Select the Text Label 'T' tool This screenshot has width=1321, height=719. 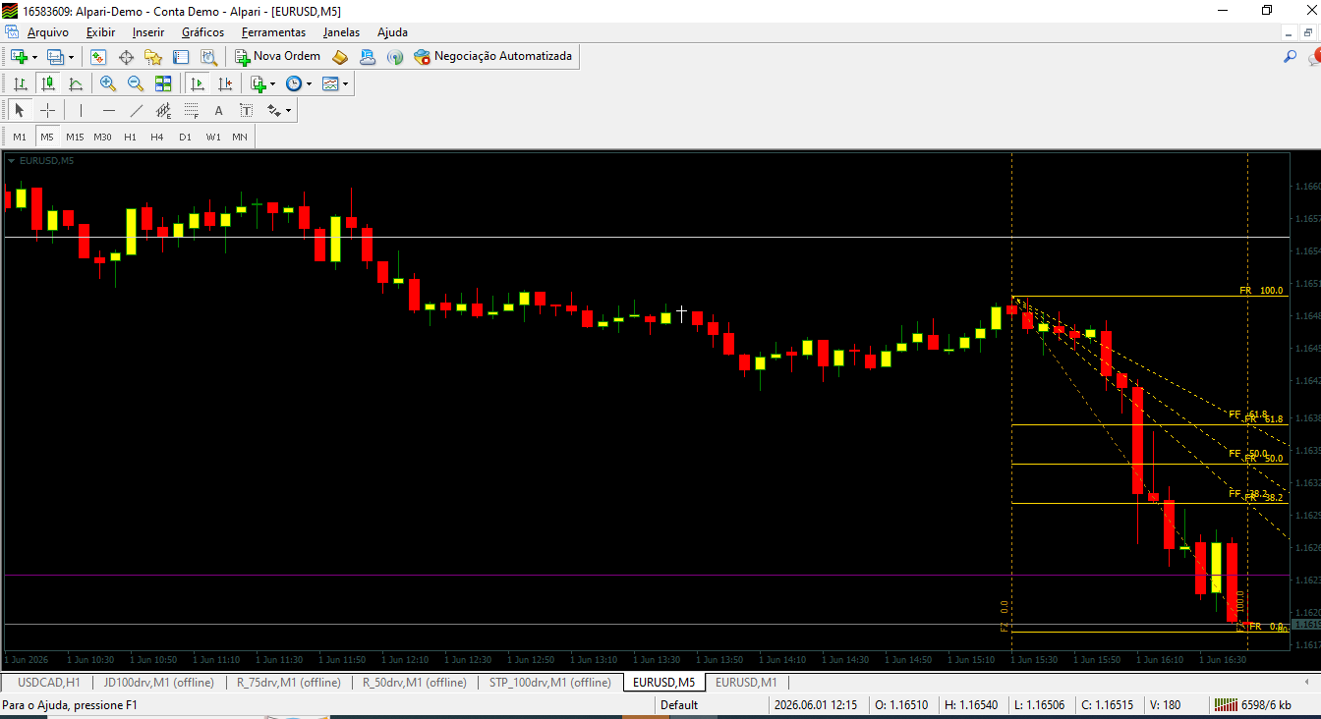point(246,110)
